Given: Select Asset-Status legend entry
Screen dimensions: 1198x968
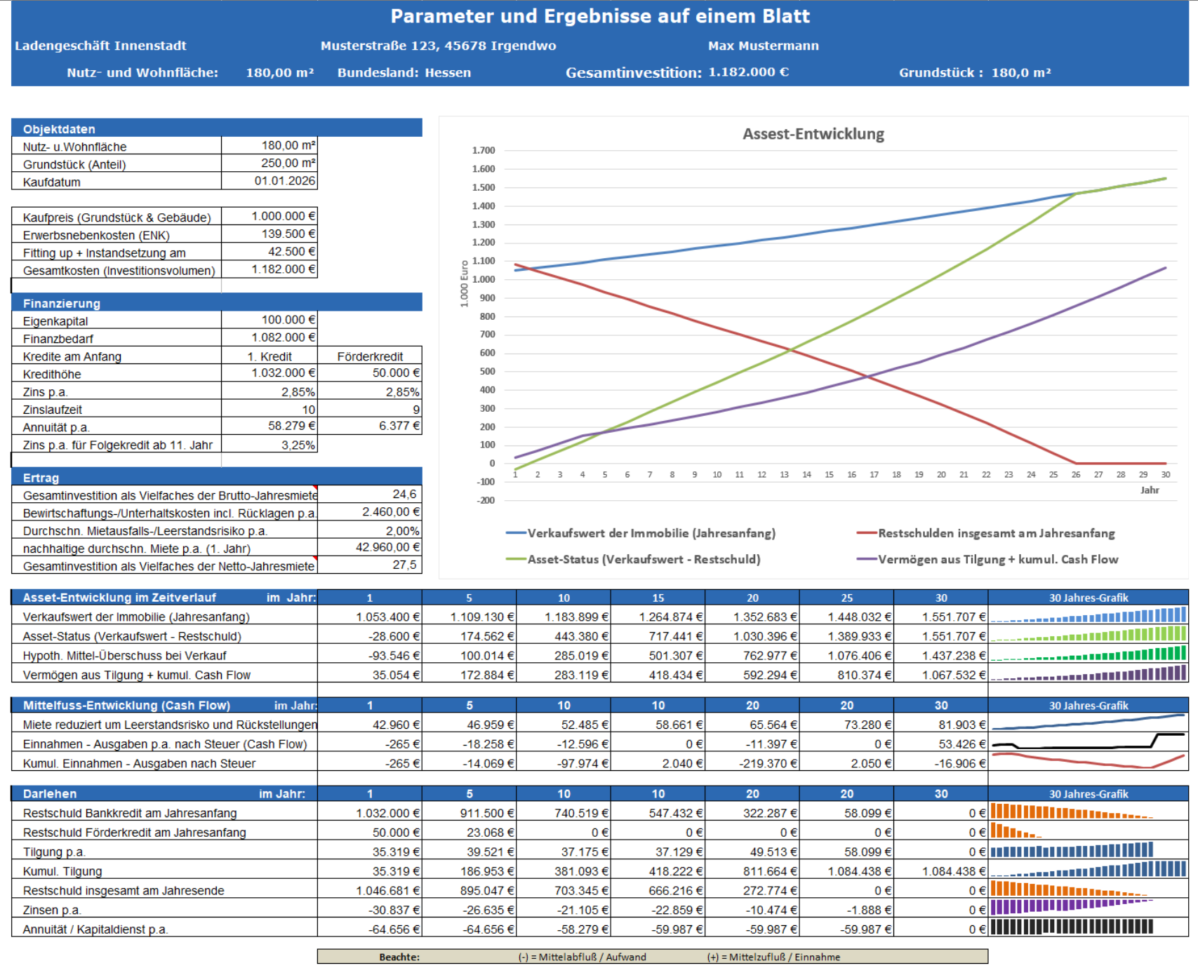Looking at the screenshot, I should 633,559.
